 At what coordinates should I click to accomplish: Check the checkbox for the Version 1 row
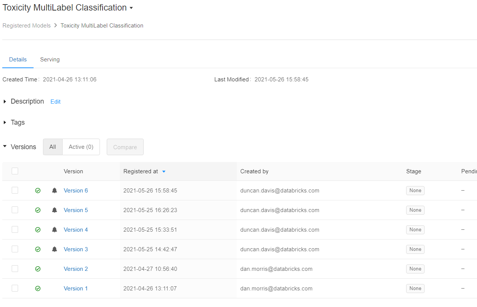(x=15, y=288)
